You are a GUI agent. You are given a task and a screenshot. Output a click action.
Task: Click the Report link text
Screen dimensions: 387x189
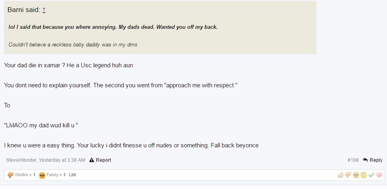104,160
